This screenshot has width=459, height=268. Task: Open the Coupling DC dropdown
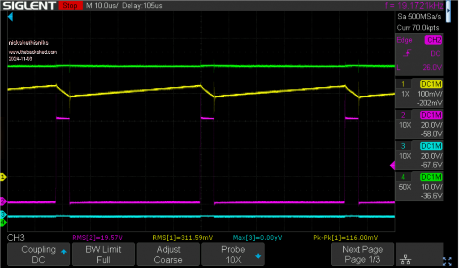point(39,255)
